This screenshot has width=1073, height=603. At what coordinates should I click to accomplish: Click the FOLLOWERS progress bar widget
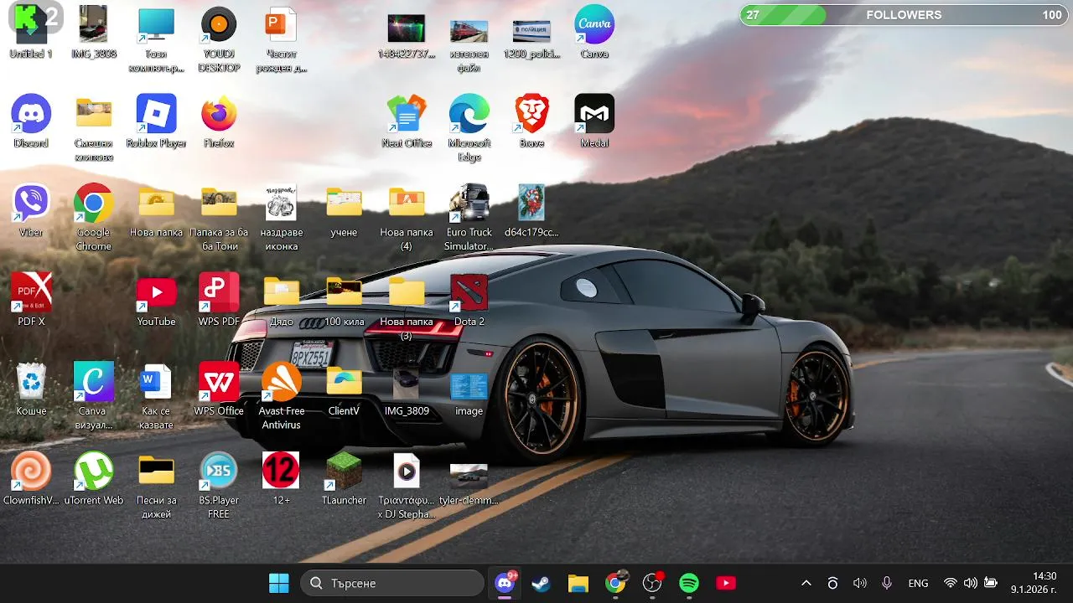click(x=904, y=15)
